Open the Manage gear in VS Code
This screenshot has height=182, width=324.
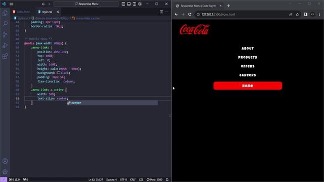[5, 172]
